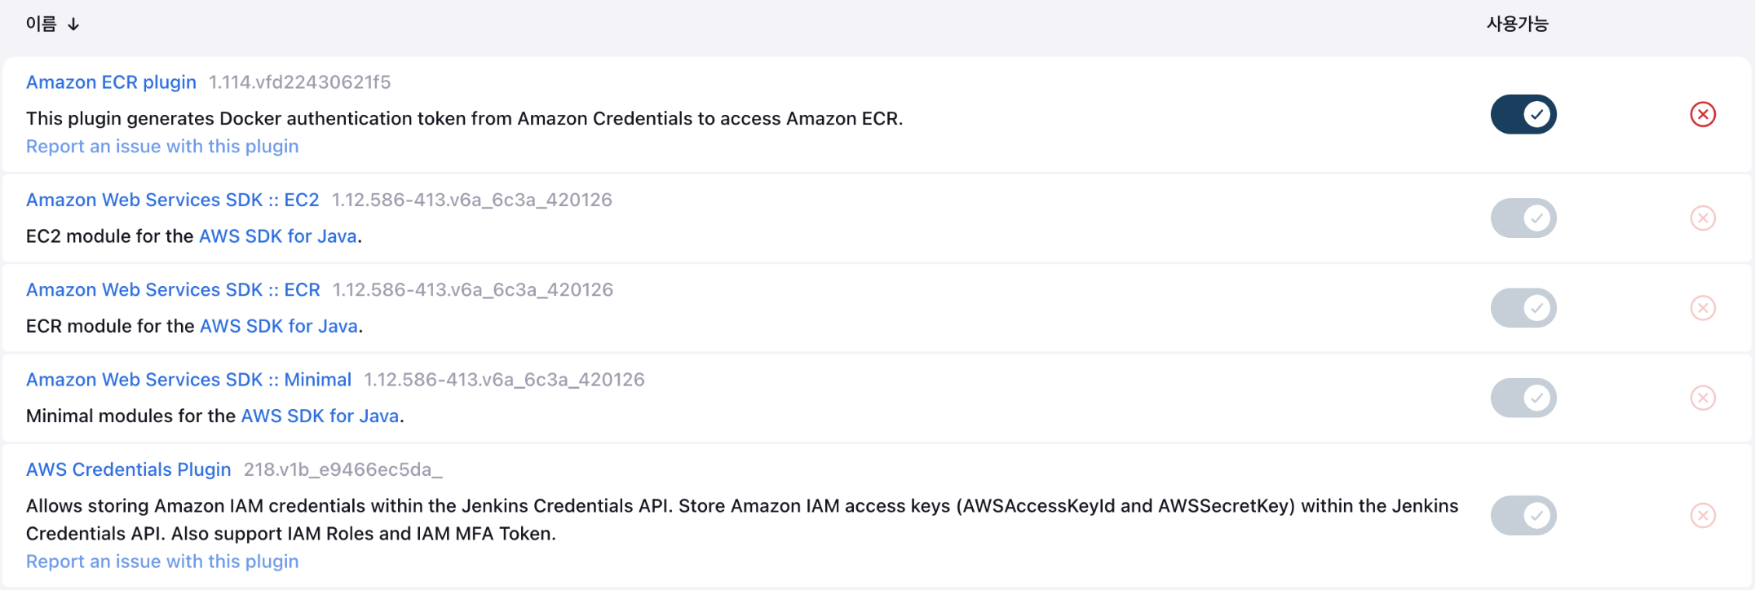Report an issue with Amazon ECR plugin
The width and height of the screenshot is (1755, 590).
[162, 147]
